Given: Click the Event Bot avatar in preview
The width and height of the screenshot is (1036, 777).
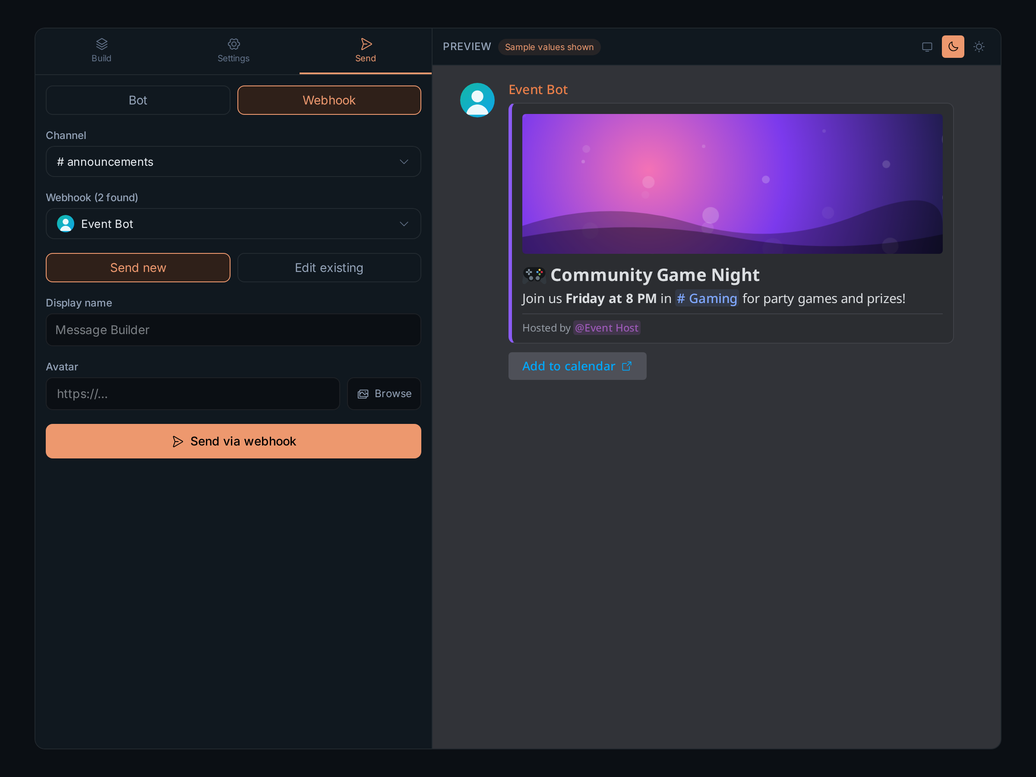Looking at the screenshot, I should (477, 100).
